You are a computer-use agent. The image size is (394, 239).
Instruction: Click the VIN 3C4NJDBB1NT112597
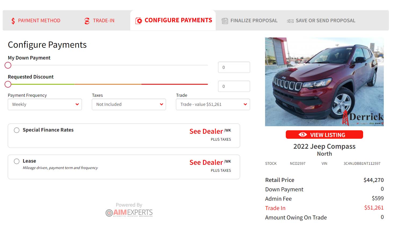[x=362, y=163]
